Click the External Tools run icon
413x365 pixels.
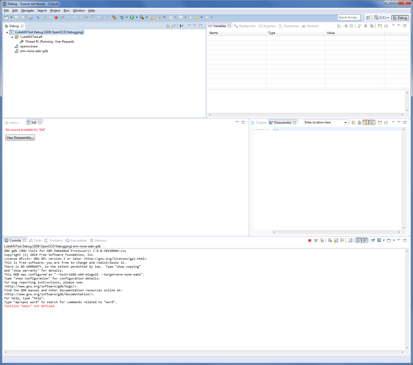(142, 17)
